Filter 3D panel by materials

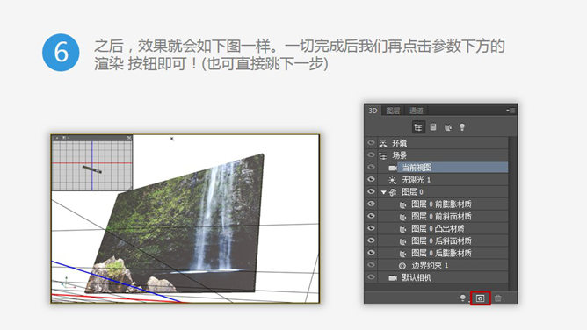coord(448,127)
